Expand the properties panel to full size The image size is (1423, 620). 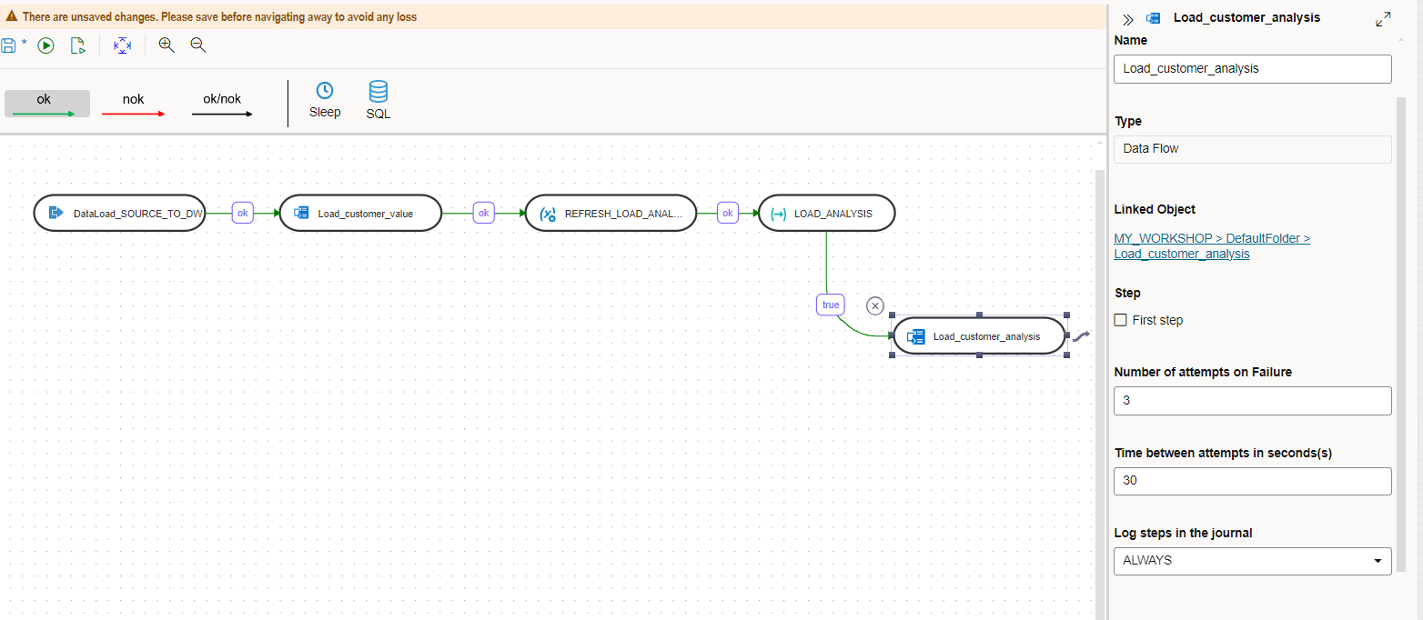click(x=1383, y=18)
